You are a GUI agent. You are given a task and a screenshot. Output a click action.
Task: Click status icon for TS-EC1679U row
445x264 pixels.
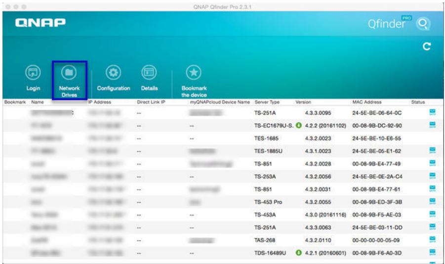click(x=432, y=125)
